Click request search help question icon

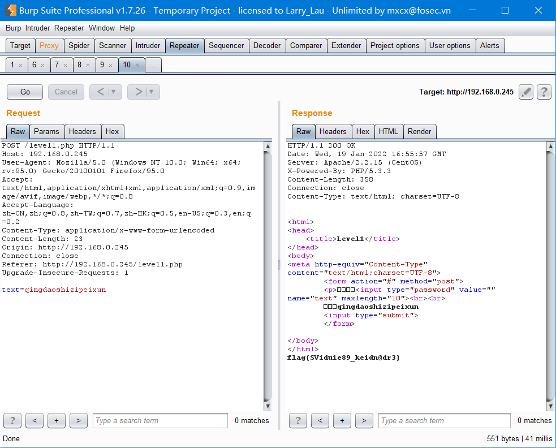[12, 420]
